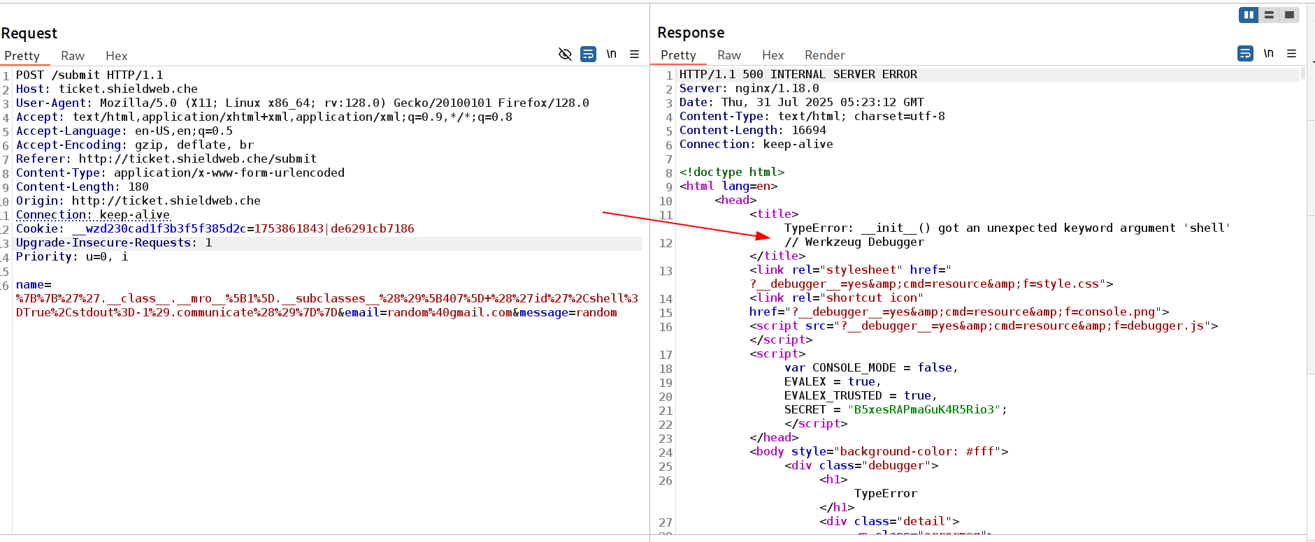The width and height of the screenshot is (1315, 542).
Task: Switch to Response Hex tab
Action: coord(773,55)
